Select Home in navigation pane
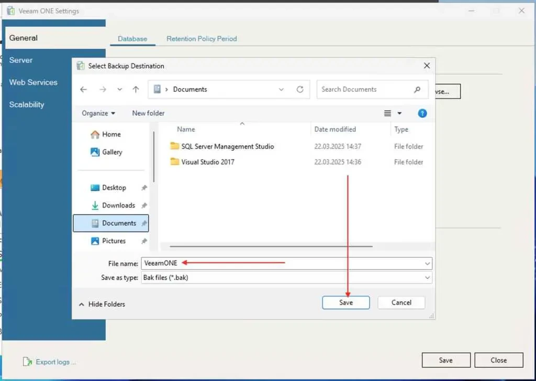536x381 pixels. pyautogui.click(x=111, y=134)
